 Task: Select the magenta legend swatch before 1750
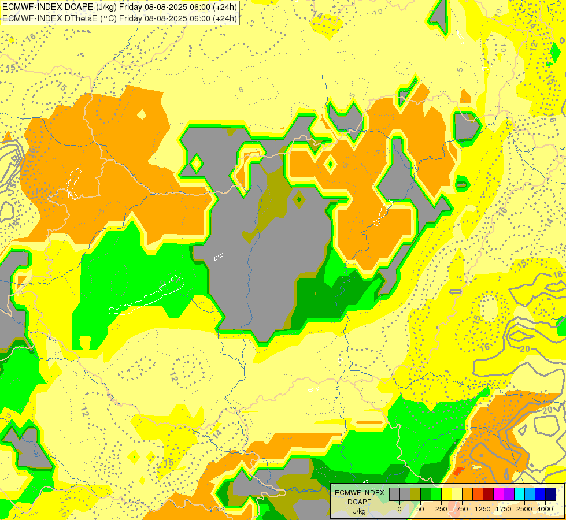coord(499,494)
